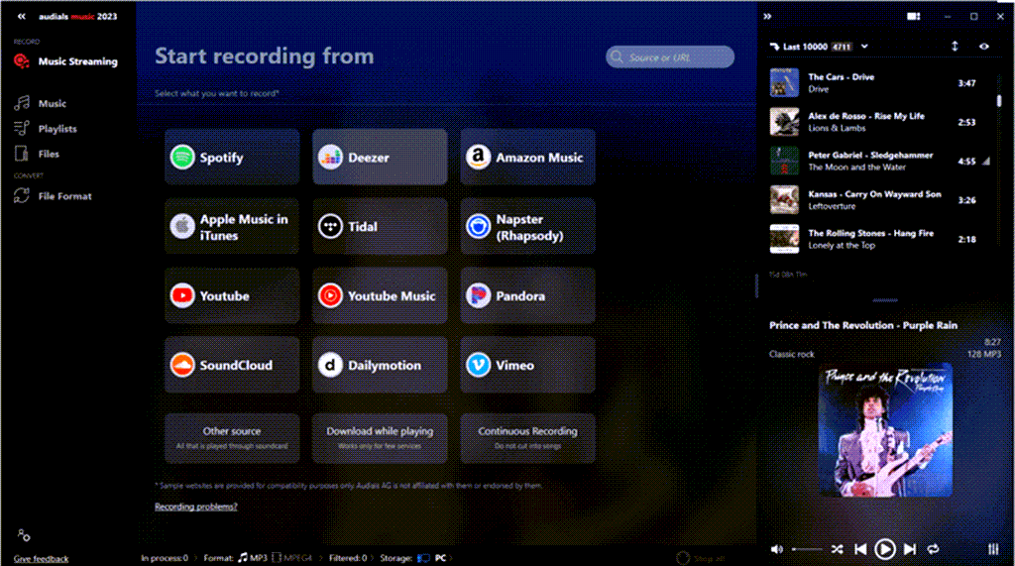Click the Pandora logo icon
Viewport: 1015px width, 566px height.
479,296
